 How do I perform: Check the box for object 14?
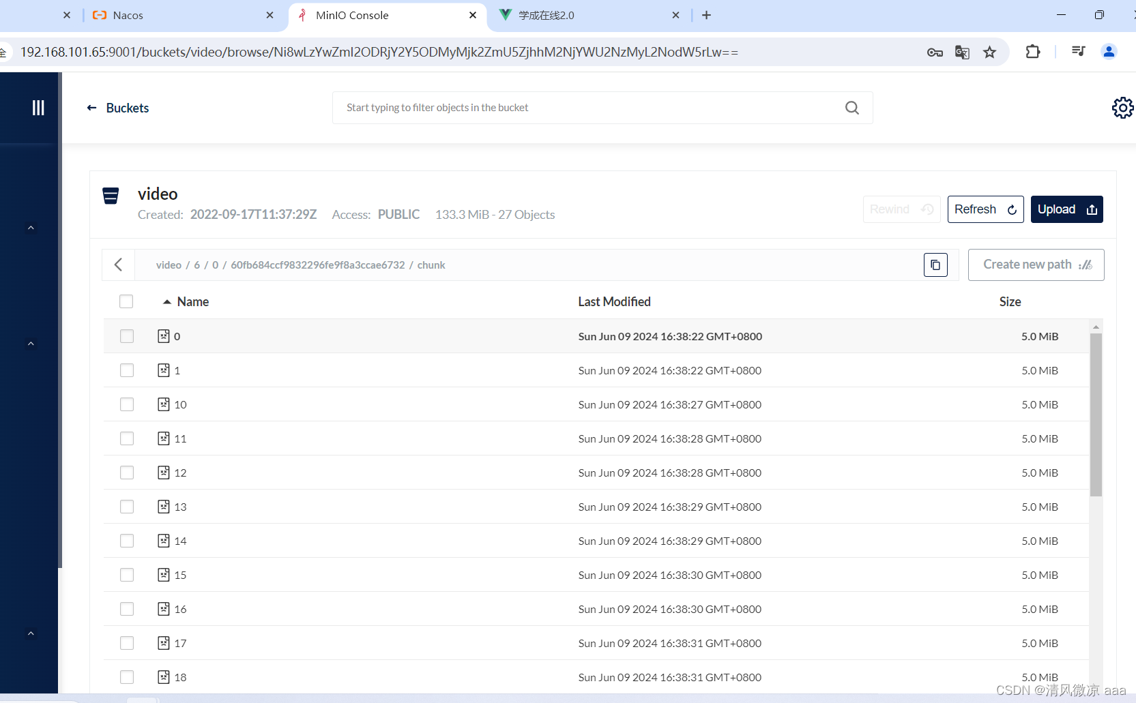point(127,541)
